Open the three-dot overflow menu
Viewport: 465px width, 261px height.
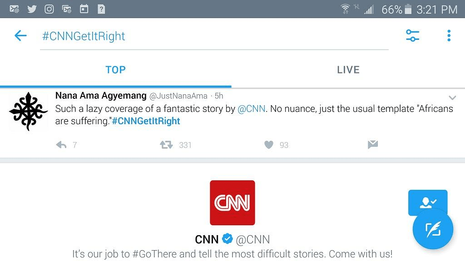449,36
